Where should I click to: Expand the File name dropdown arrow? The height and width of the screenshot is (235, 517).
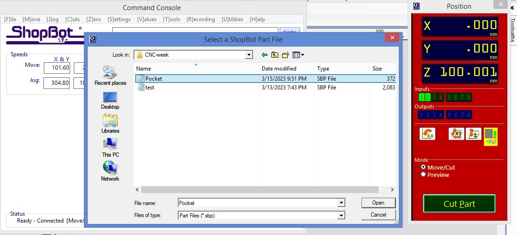click(342, 203)
